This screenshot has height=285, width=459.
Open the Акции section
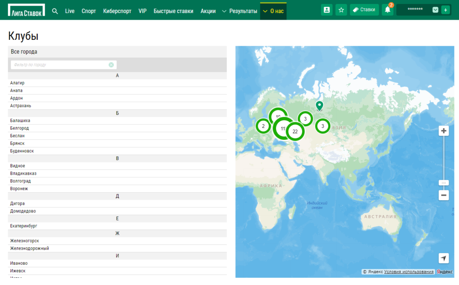pos(208,11)
